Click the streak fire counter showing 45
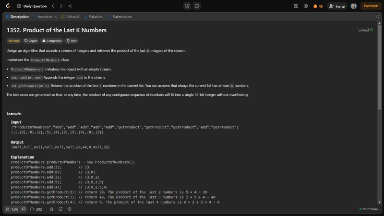384x216 pixels. coord(318,6)
